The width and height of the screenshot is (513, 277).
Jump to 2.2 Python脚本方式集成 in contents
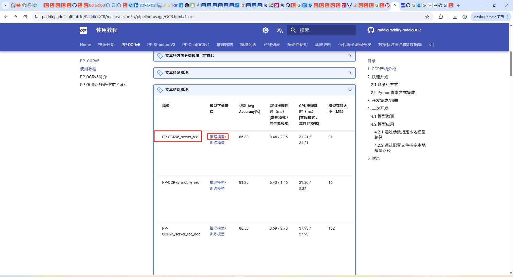393,92
